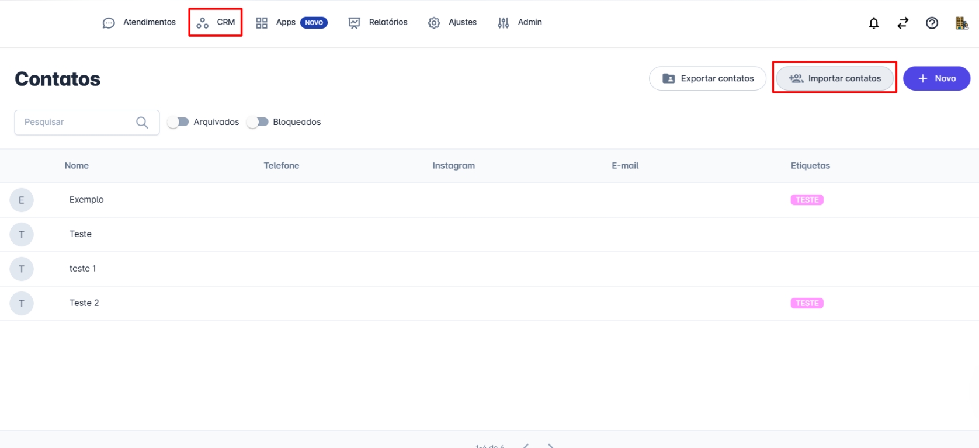This screenshot has height=448, width=979.
Task: Enable the Arquivados toggle
Action: [x=178, y=122]
